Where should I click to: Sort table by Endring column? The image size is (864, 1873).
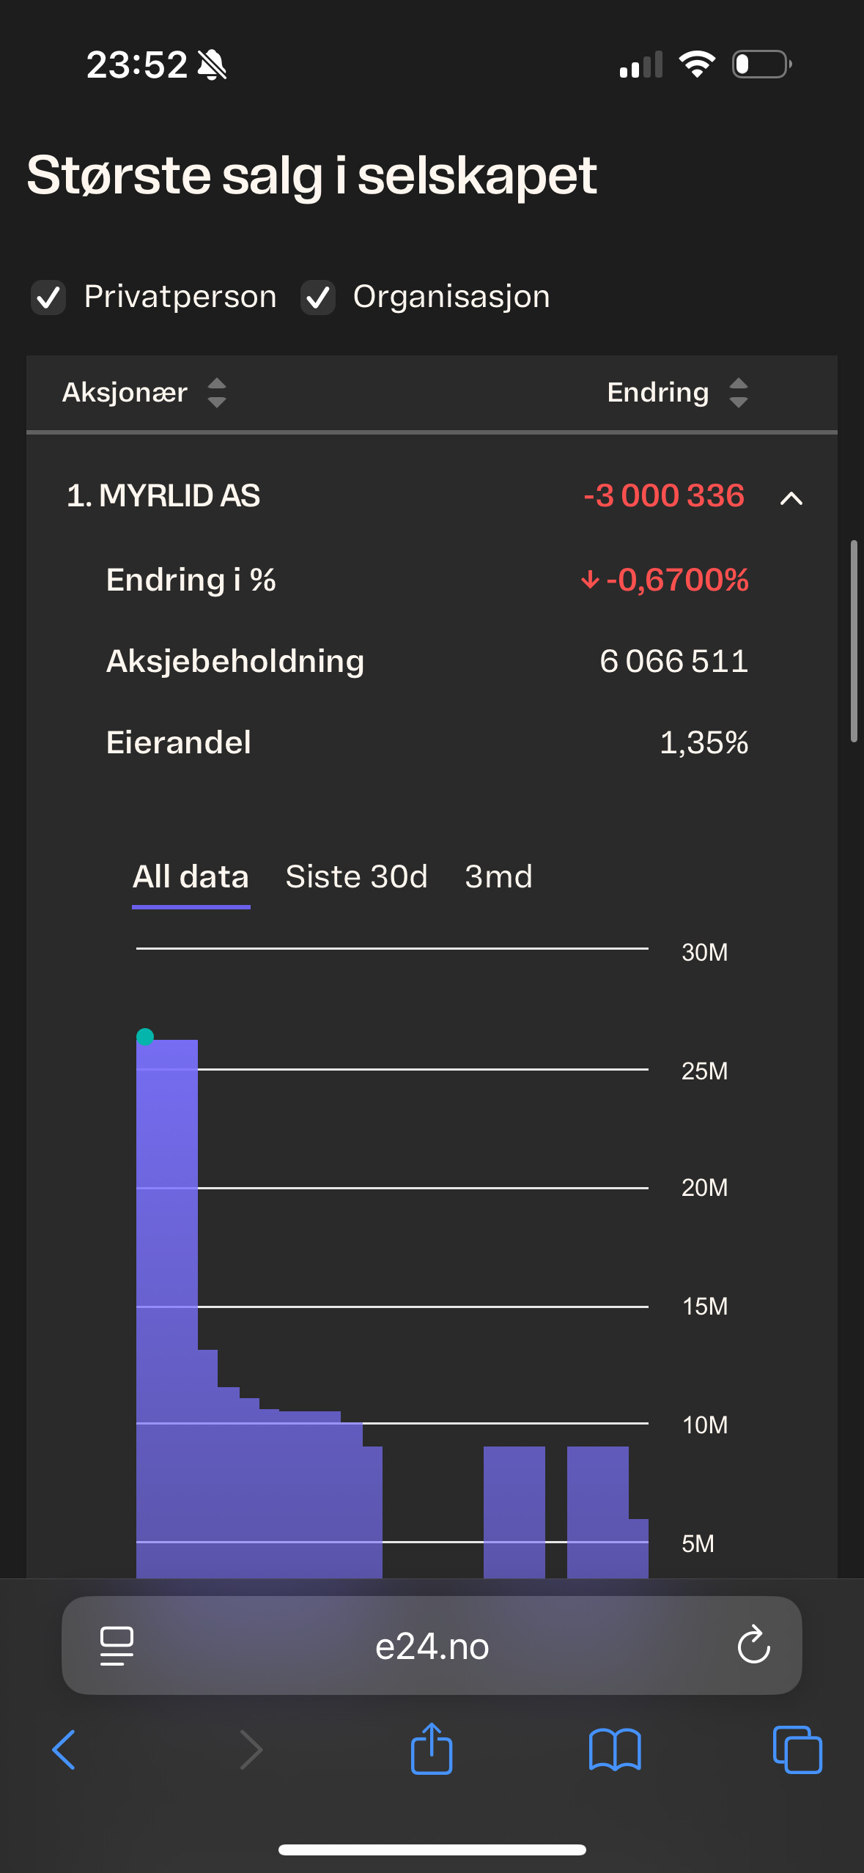(739, 393)
